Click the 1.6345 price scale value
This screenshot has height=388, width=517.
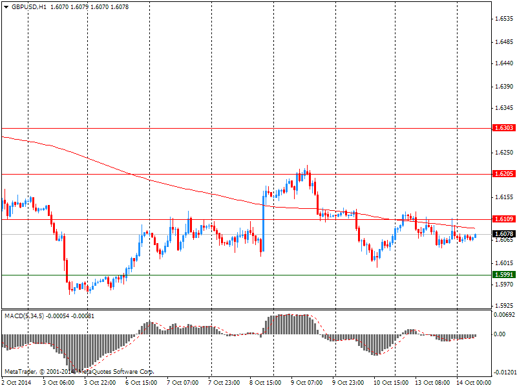coord(504,108)
